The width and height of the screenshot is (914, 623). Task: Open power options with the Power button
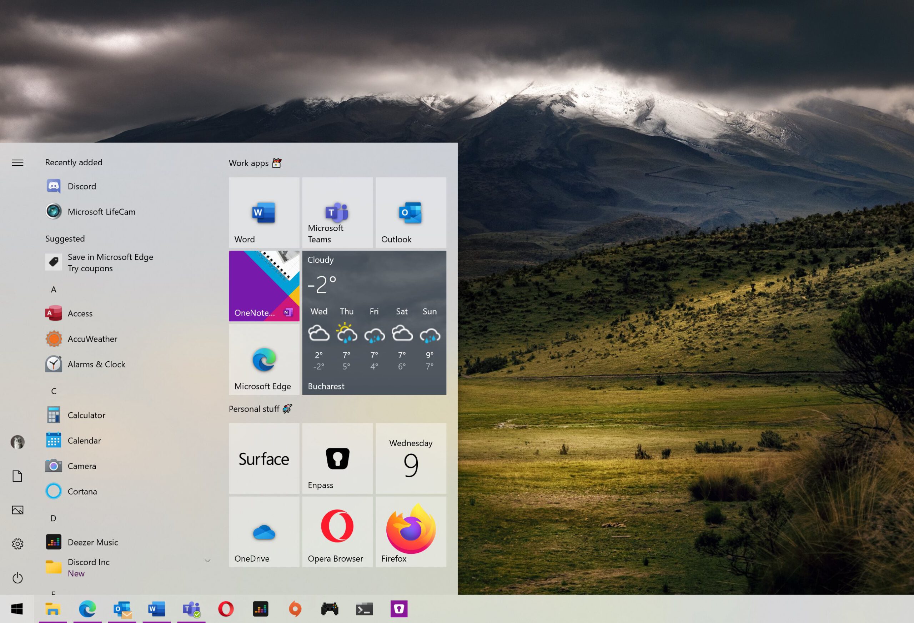(17, 577)
